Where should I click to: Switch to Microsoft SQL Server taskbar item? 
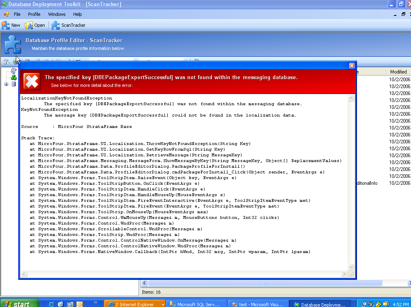(195, 304)
